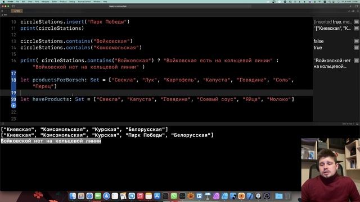
Task: Open the Source Control menu
Action: 84,2
